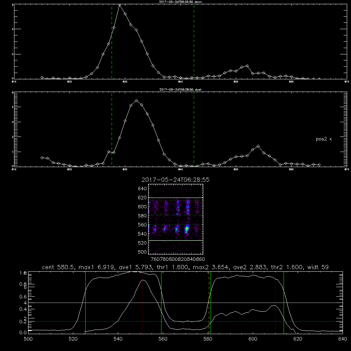This screenshot has height=351, width=351.
Task: Click the 'thr1 1.600' value
Action: pyautogui.click(x=173, y=267)
